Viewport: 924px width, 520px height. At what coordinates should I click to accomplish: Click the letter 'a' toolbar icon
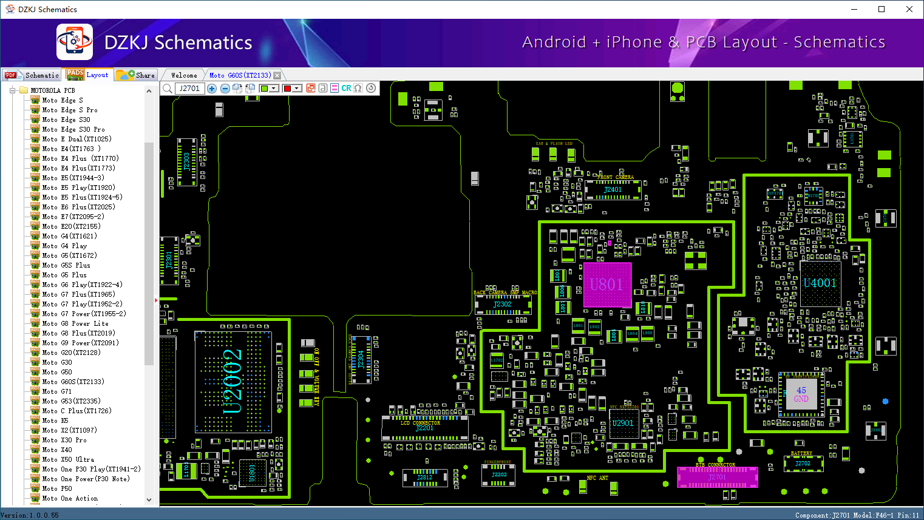pos(323,89)
